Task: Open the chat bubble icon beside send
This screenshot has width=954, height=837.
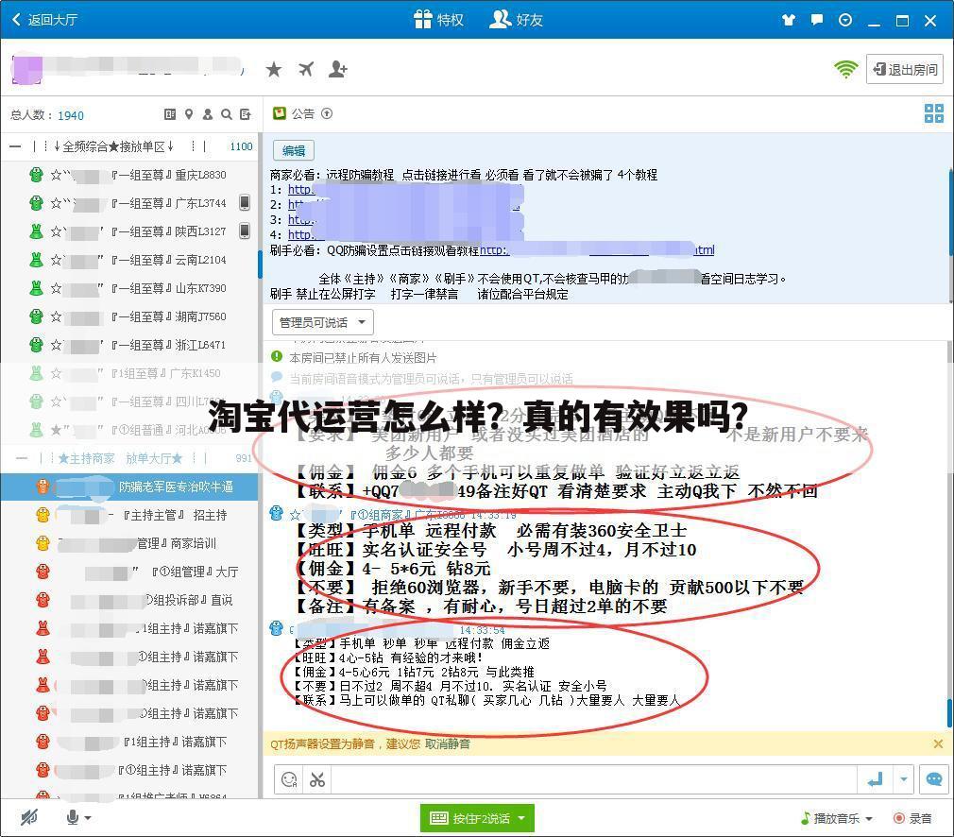Action: (x=934, y=779)
